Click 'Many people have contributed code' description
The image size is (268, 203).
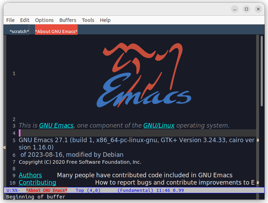pyautogui.click(x=145, y=175)
